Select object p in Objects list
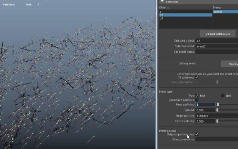The width and height of the screenshot is (238, 149). click(160, 12)
